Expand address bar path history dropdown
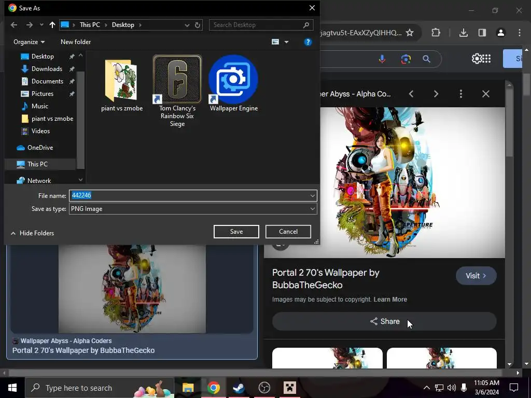 click(187, 25)
